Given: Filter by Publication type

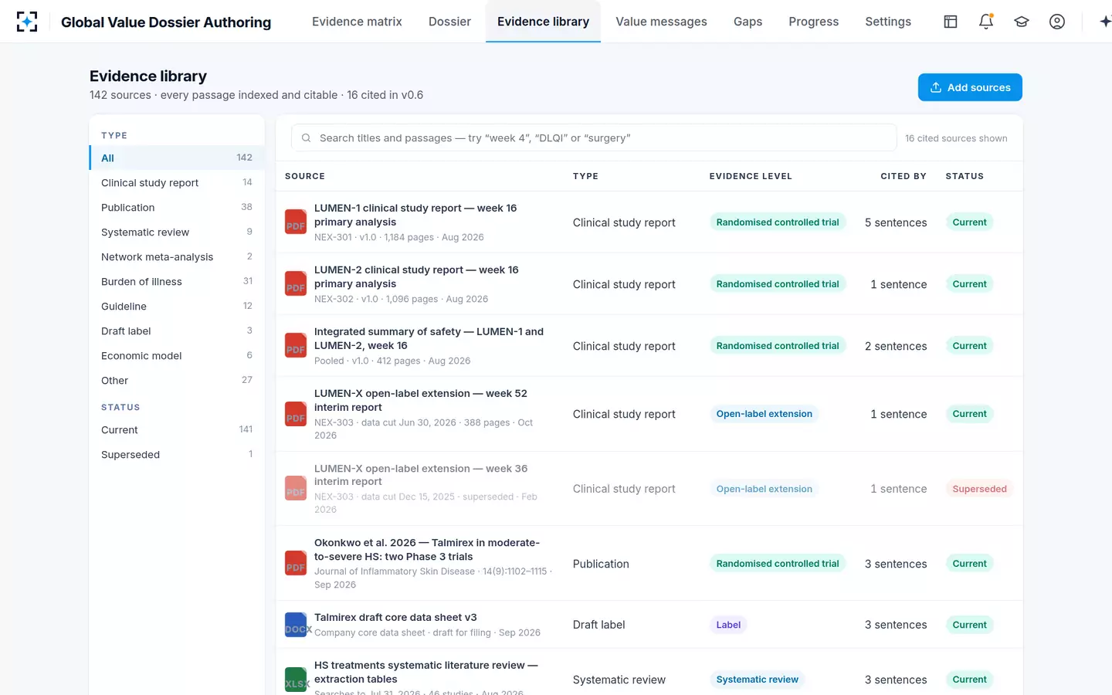Looking at the screenshot, I should click(177, 207).
